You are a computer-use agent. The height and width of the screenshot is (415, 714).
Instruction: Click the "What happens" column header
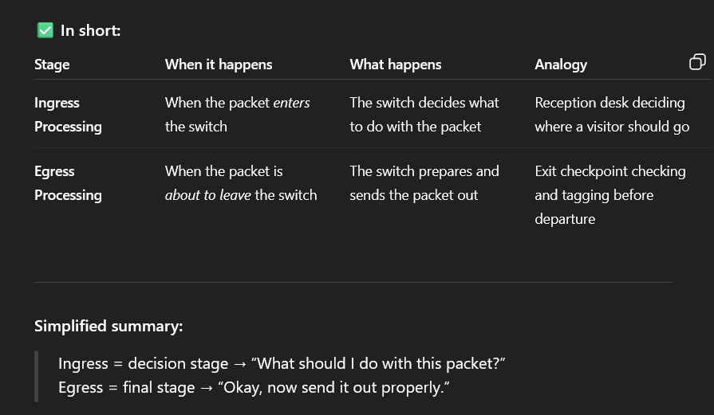point(395,65)
